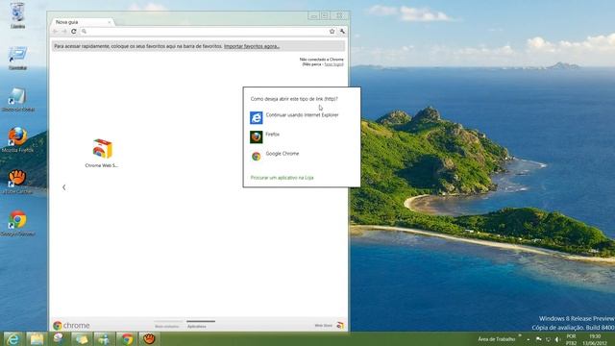Open the third desktop shortcut above Mozilla Firefox
This screenshot has width=615, height=346.
point(17,100)
